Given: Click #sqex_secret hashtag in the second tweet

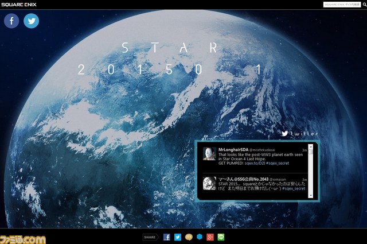Looking at the screenshot, I should click(x=294, y=188).
